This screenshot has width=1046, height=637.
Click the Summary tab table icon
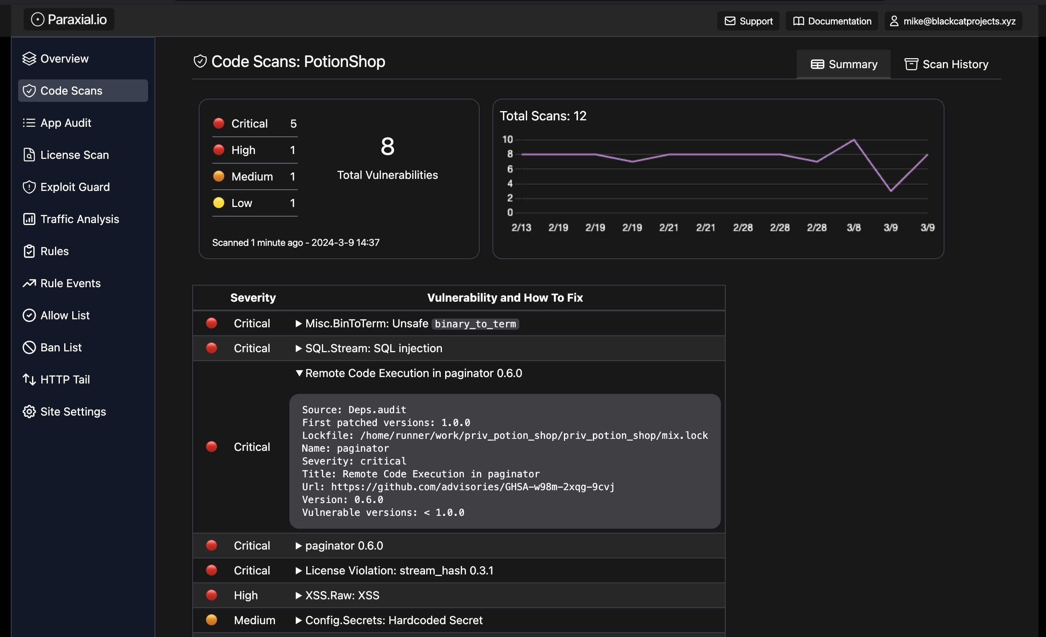click(x=817, y=64)
